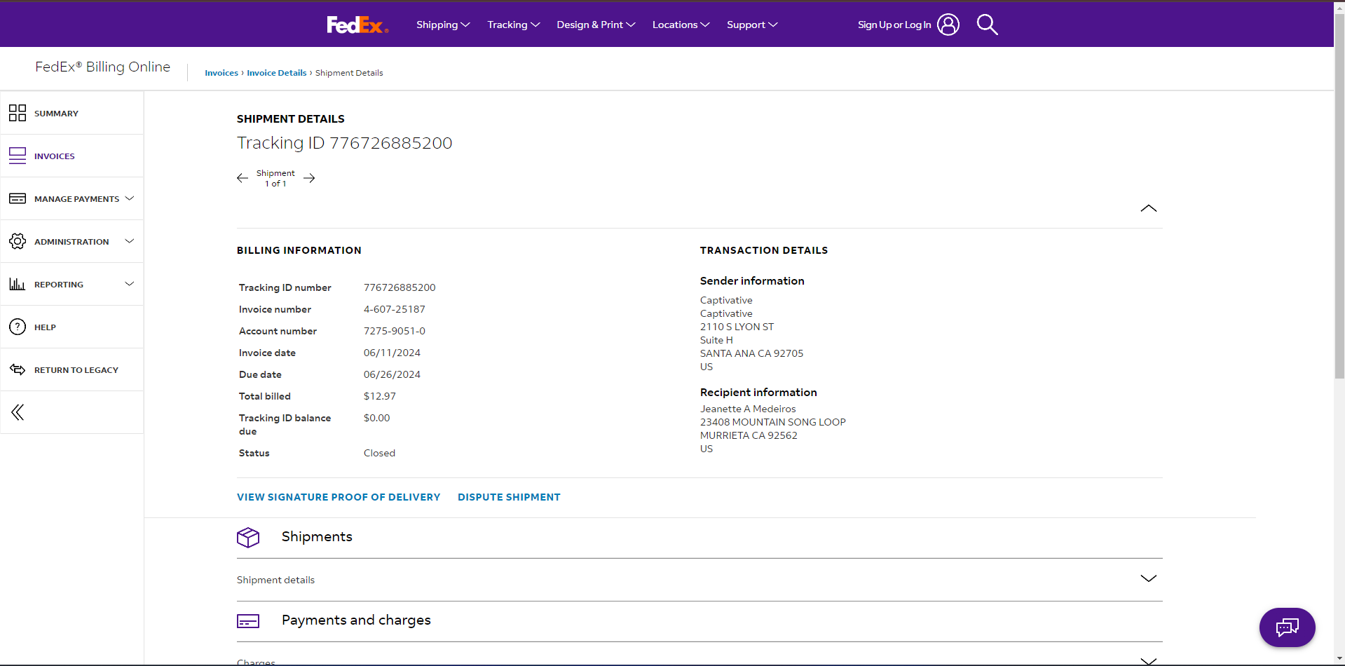Select Summary in the sidebar

coord(71,113)
